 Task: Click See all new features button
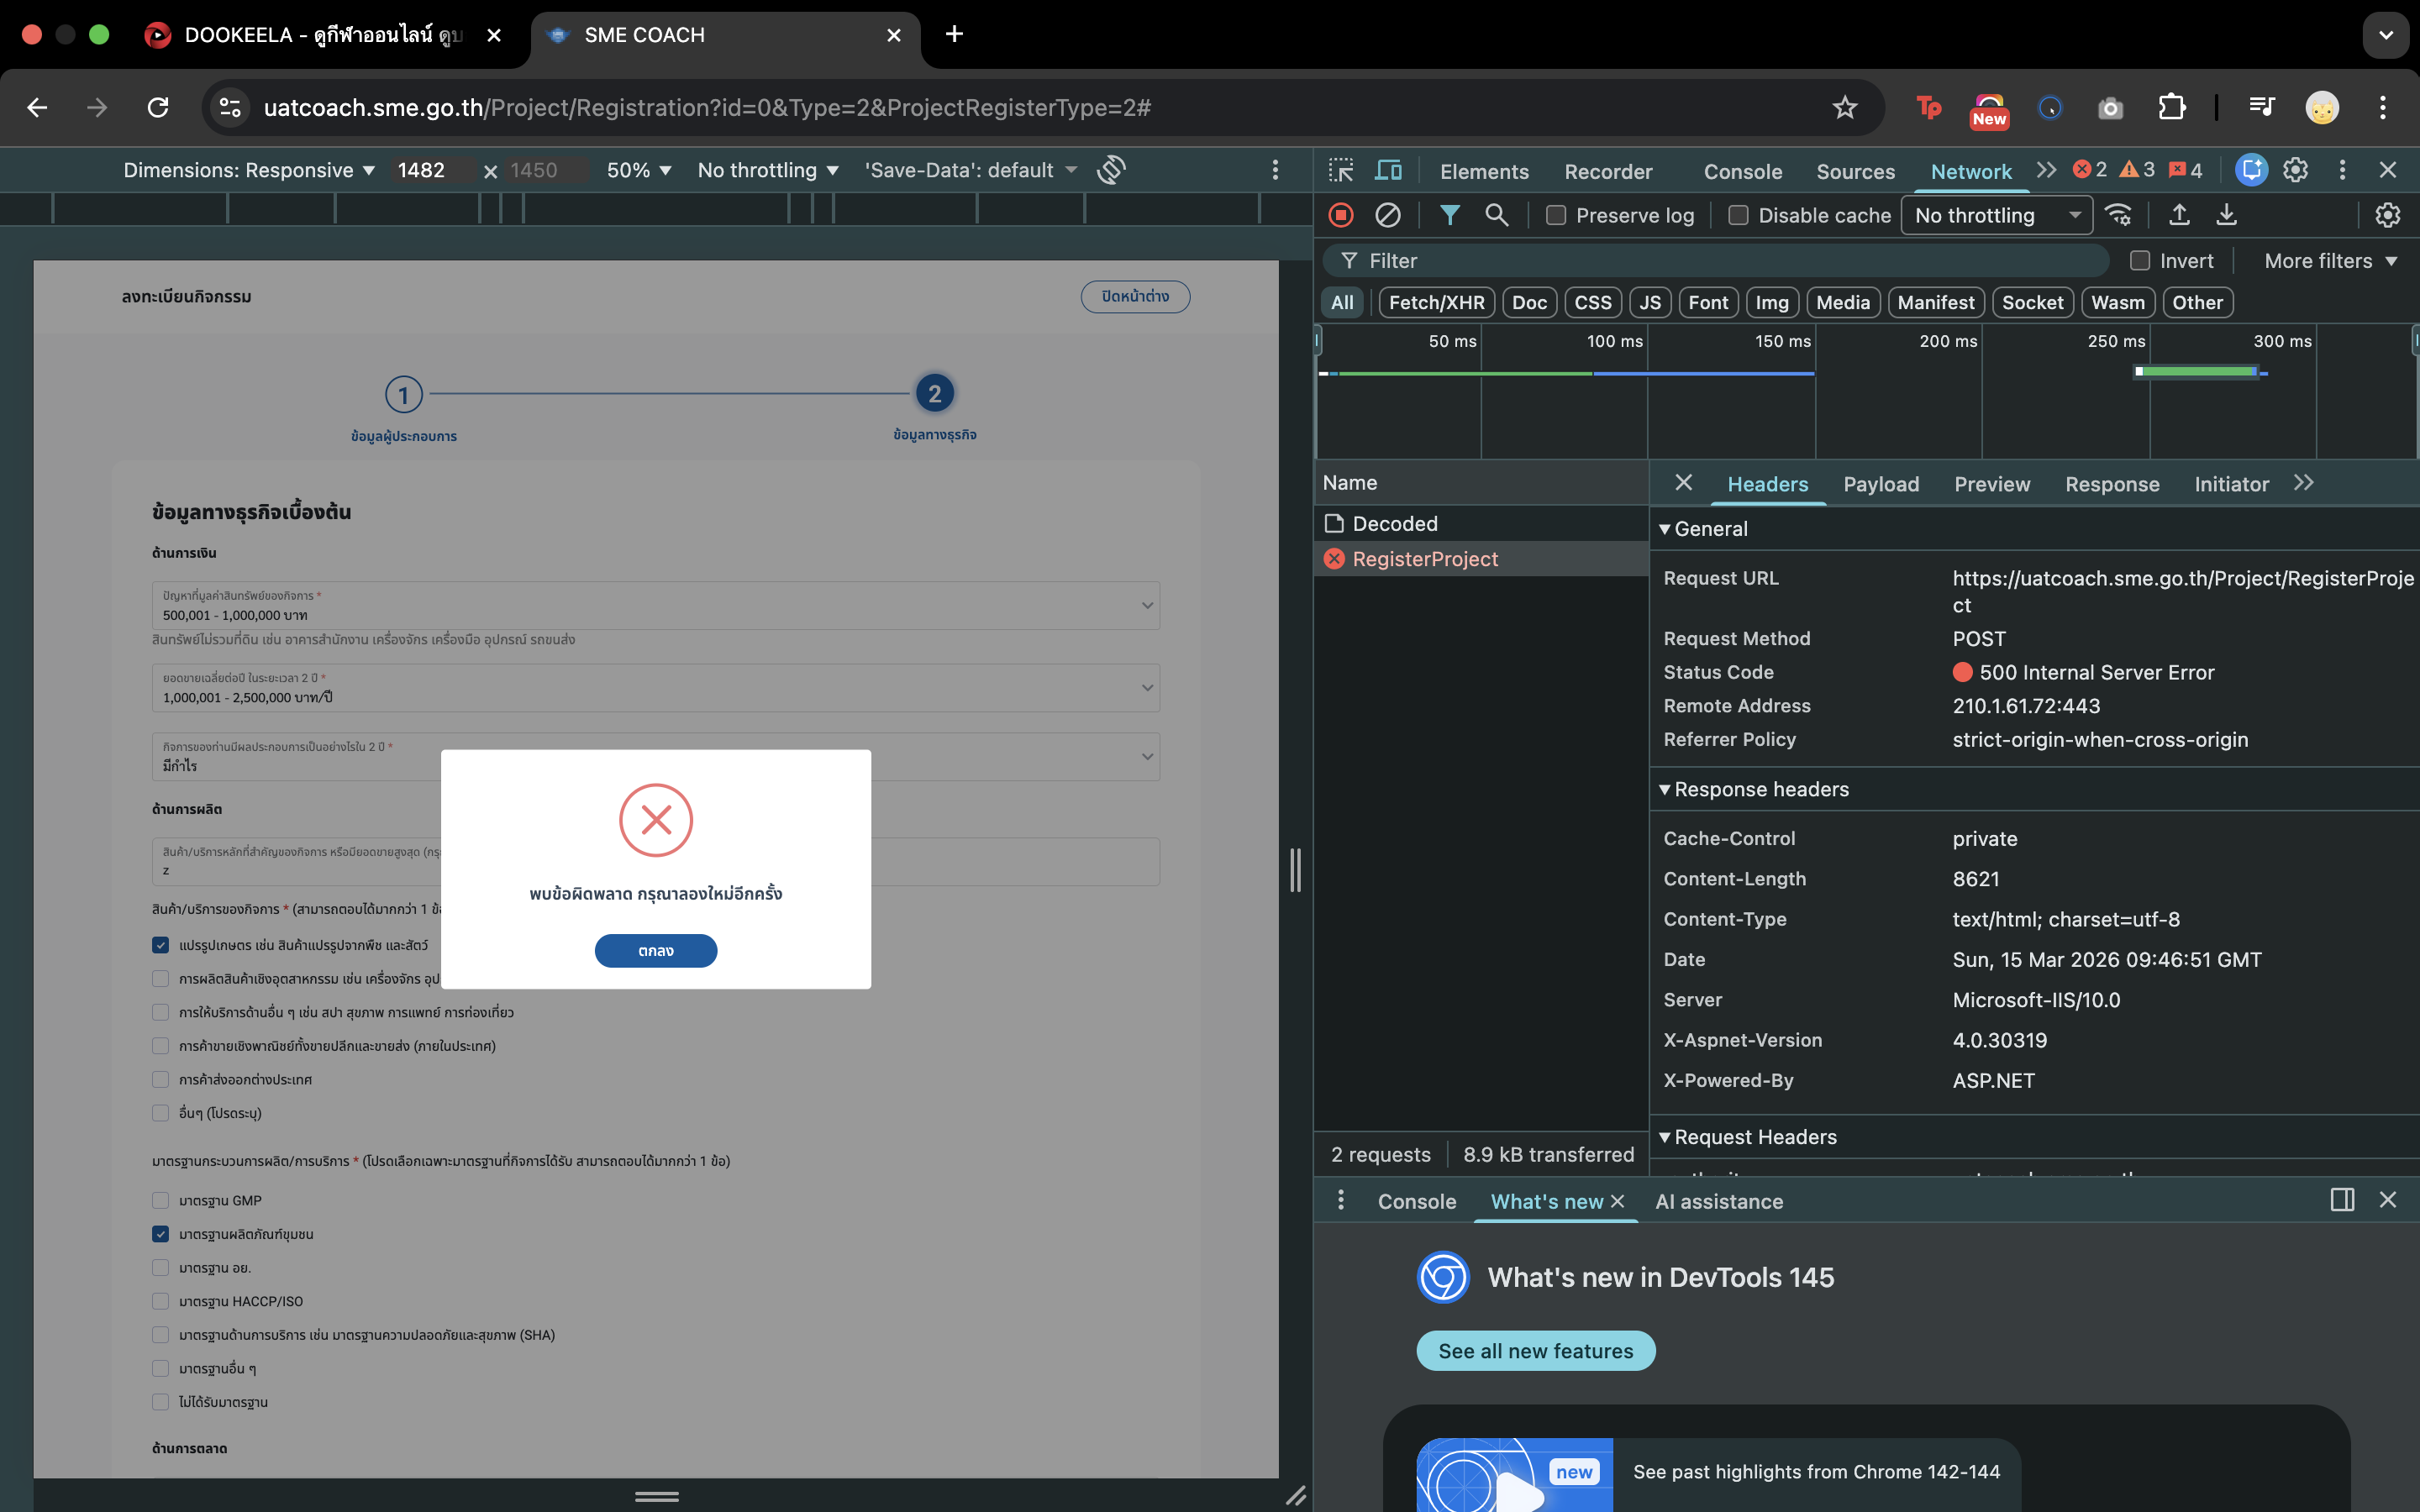tap(1535, 1351)
